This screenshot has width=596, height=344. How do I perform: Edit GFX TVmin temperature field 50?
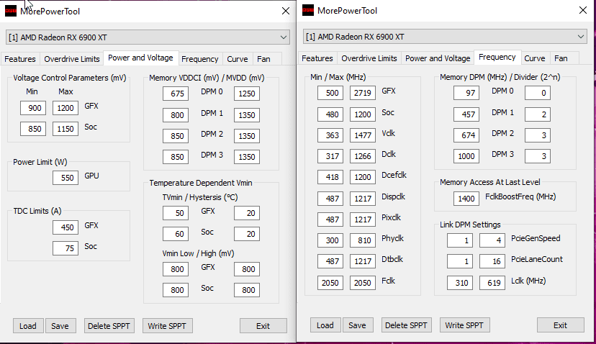point(176,213)
